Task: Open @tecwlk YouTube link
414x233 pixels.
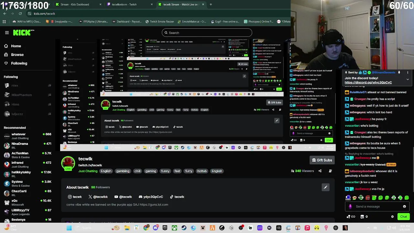Action: click(x=123, y=197)
